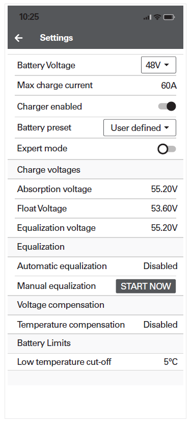
Task: Tap the Settings title in header
Action: [57, 38]
